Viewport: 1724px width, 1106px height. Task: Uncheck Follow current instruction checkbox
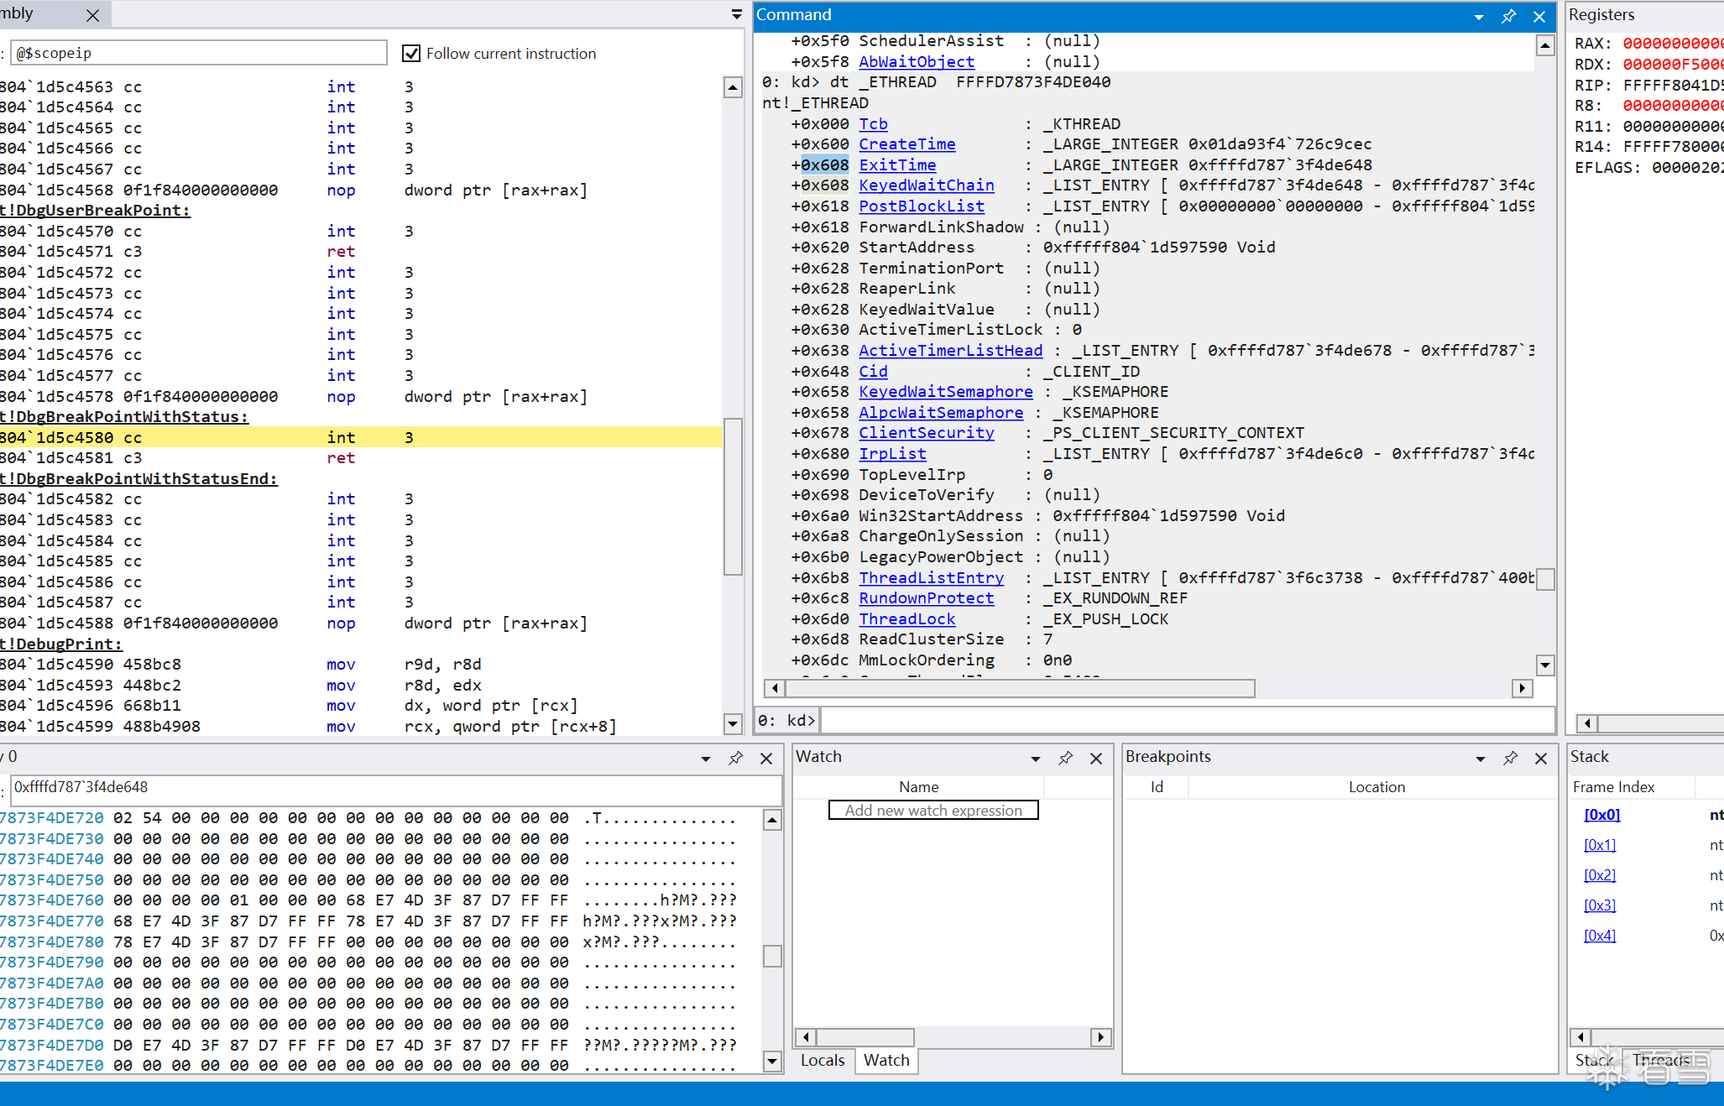point(411,54)
